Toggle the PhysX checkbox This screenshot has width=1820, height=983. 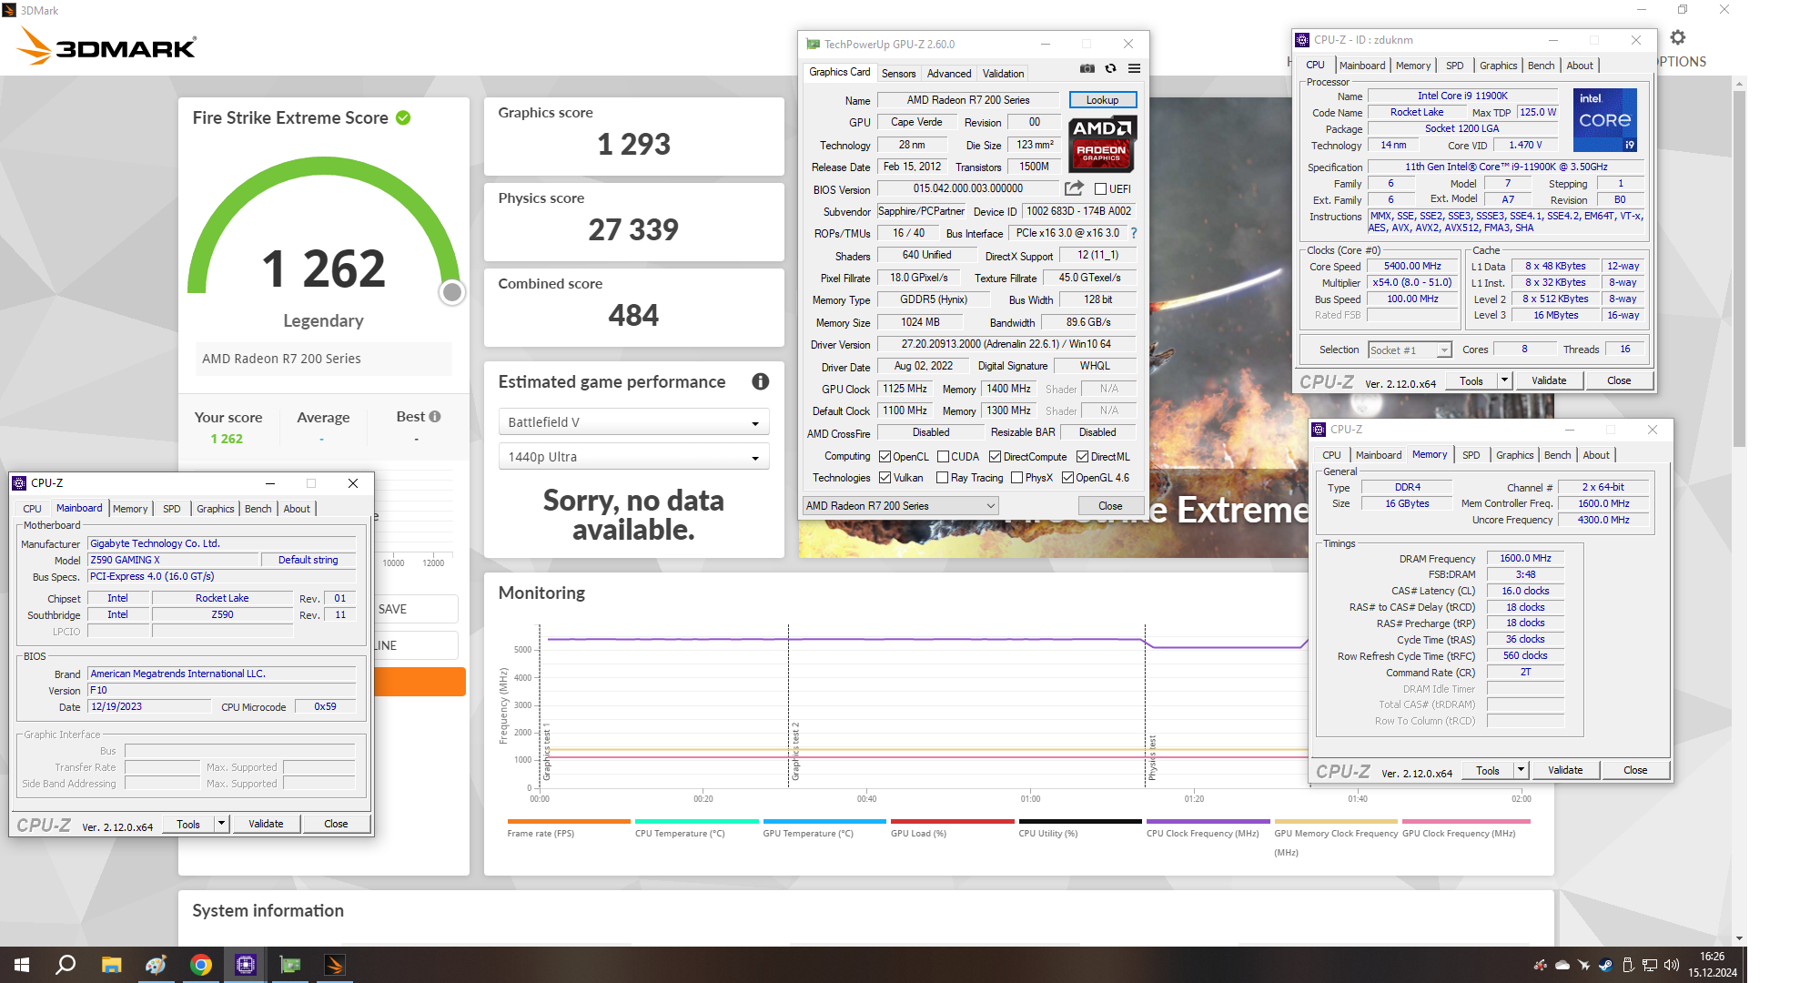(1016, 478)
